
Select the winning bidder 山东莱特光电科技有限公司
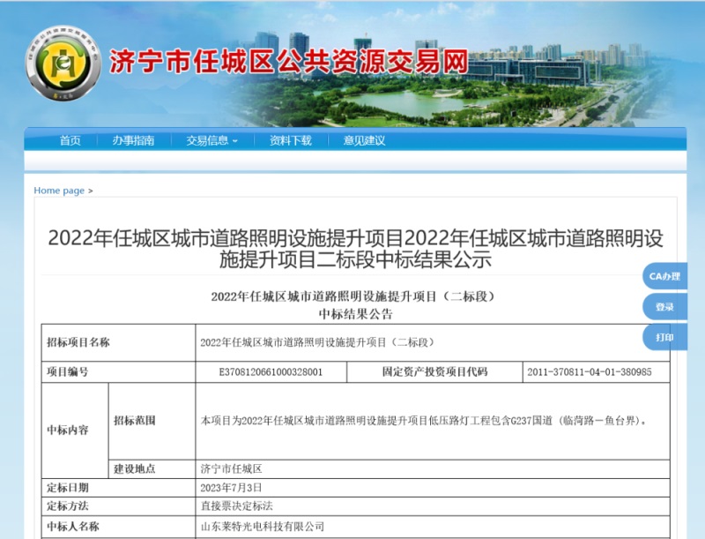[x=262, y=527]
